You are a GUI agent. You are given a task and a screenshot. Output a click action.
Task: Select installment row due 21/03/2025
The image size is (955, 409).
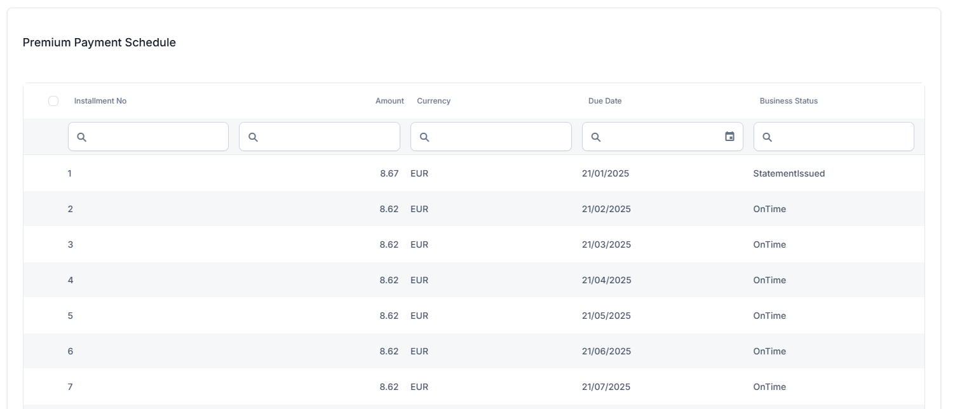(606, 245)
